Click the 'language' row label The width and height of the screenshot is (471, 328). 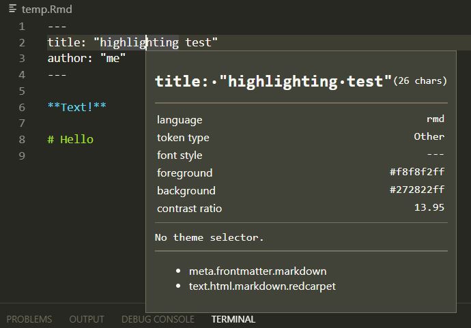pyautogui.click(x=180, y=120)
